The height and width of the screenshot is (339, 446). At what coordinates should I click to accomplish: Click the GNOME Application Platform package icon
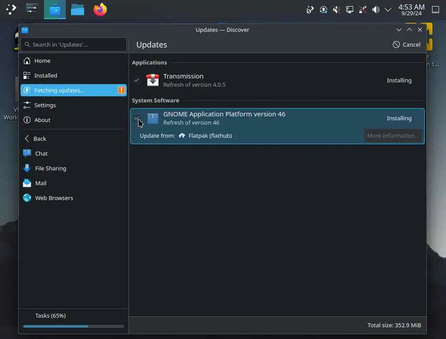[x=153, y=119]
